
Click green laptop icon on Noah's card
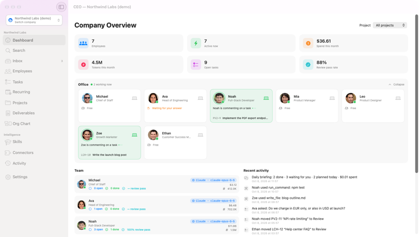tap(266, 98)
